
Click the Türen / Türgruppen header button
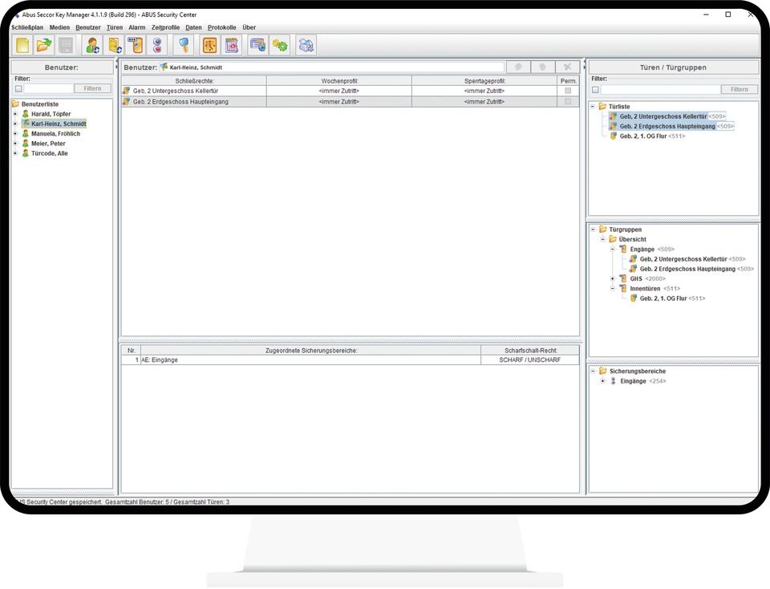point(674,67)
